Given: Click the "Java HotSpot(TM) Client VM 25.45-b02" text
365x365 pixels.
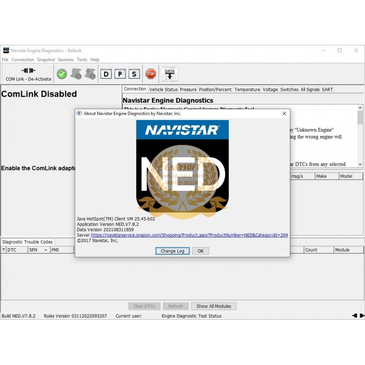Looking at the screenshot, I should pos(116,219).
